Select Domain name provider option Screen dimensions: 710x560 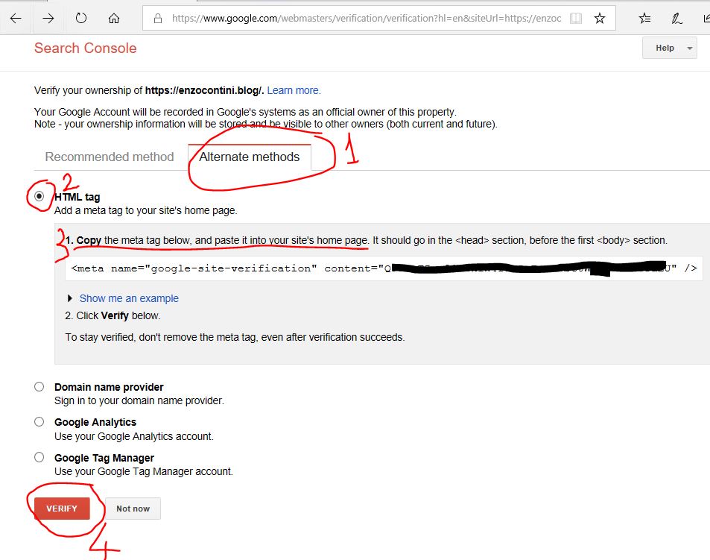pyautogui.click(x=39, y=387)
